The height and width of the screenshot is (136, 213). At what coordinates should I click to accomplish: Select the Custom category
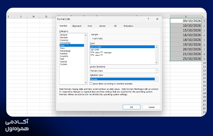72,64
